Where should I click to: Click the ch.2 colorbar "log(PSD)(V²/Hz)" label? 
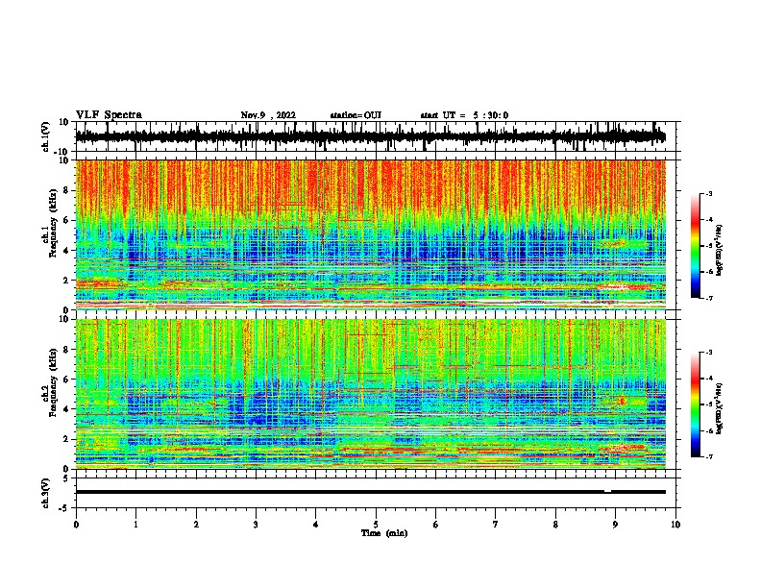tap(720, 409)
